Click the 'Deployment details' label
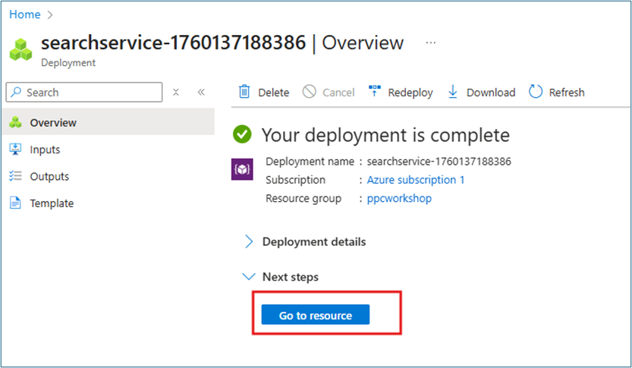The image size is (632, 368). pos(314,241)
